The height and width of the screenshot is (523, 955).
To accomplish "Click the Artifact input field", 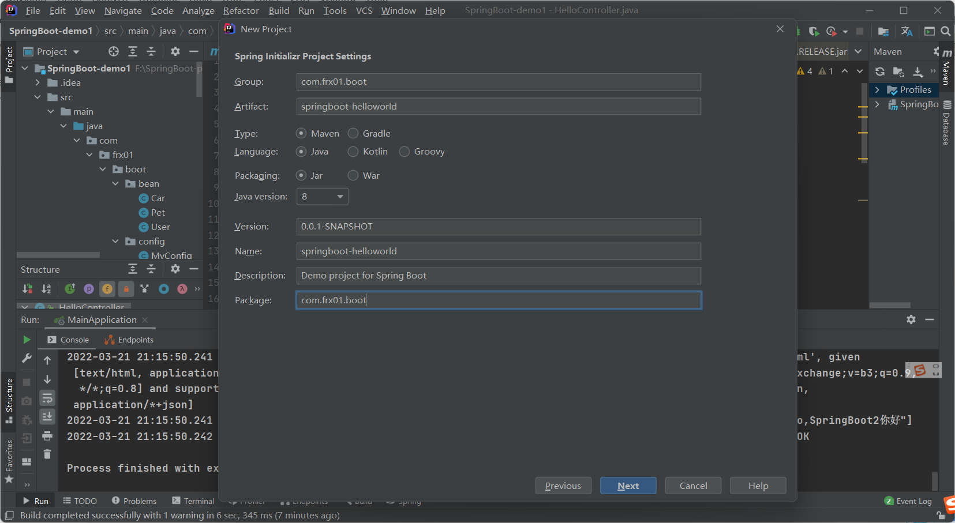I will (x=499, y=107).
